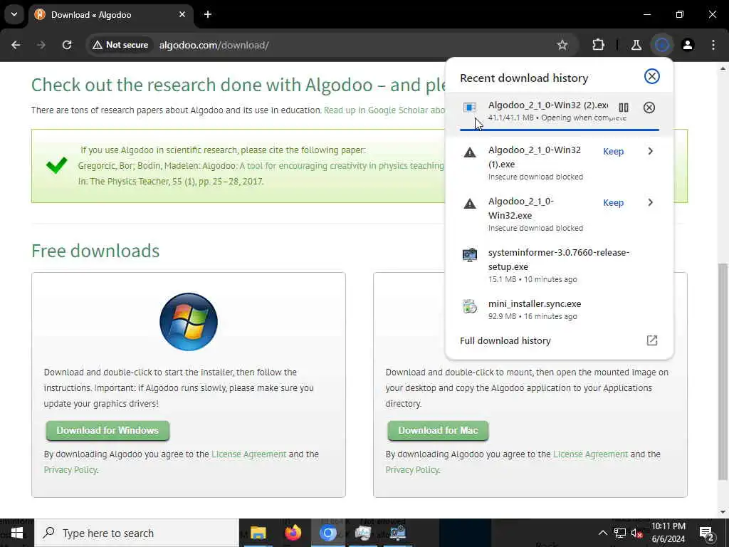Close the Recent download history popup
Image resolution: width=729 pixels, height=547 pixels.
point(652,76)
